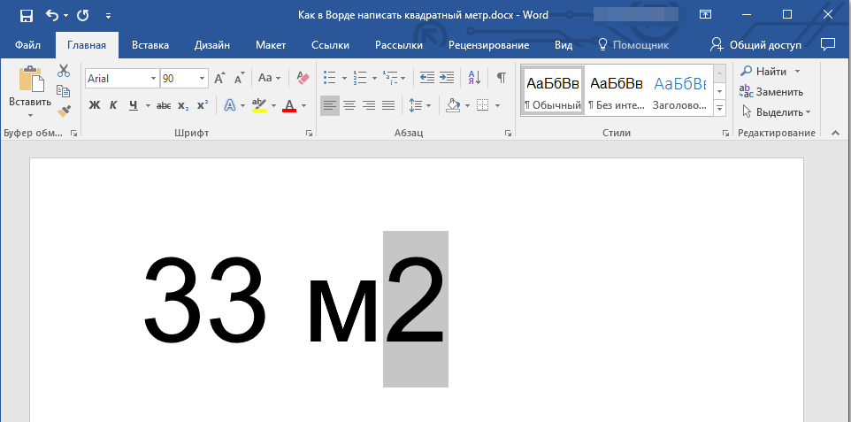Viewport: 851px width, 422px height.
Task: Open the Файл menu
Action: (x=27, y=45)
